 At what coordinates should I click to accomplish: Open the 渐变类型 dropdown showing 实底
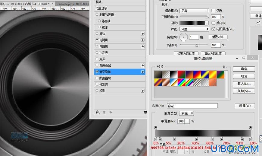click(186, 113)
